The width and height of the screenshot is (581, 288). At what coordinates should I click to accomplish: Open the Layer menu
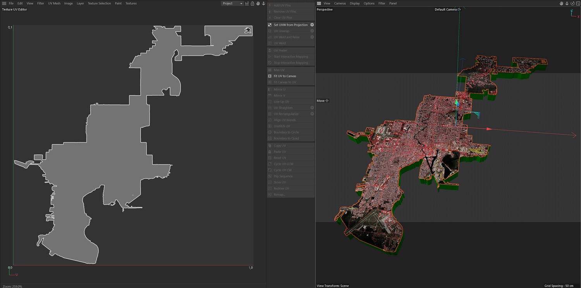click(80, 3)
